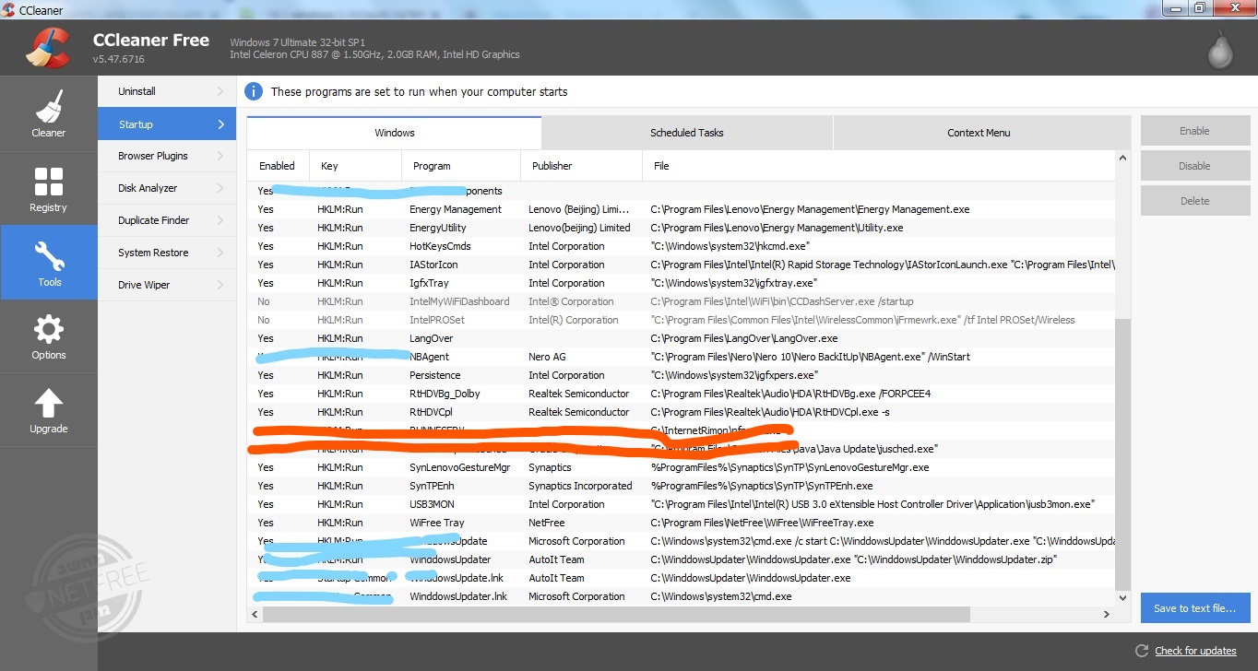Click the vertical scrollbar down arrow

(1122, 597)
